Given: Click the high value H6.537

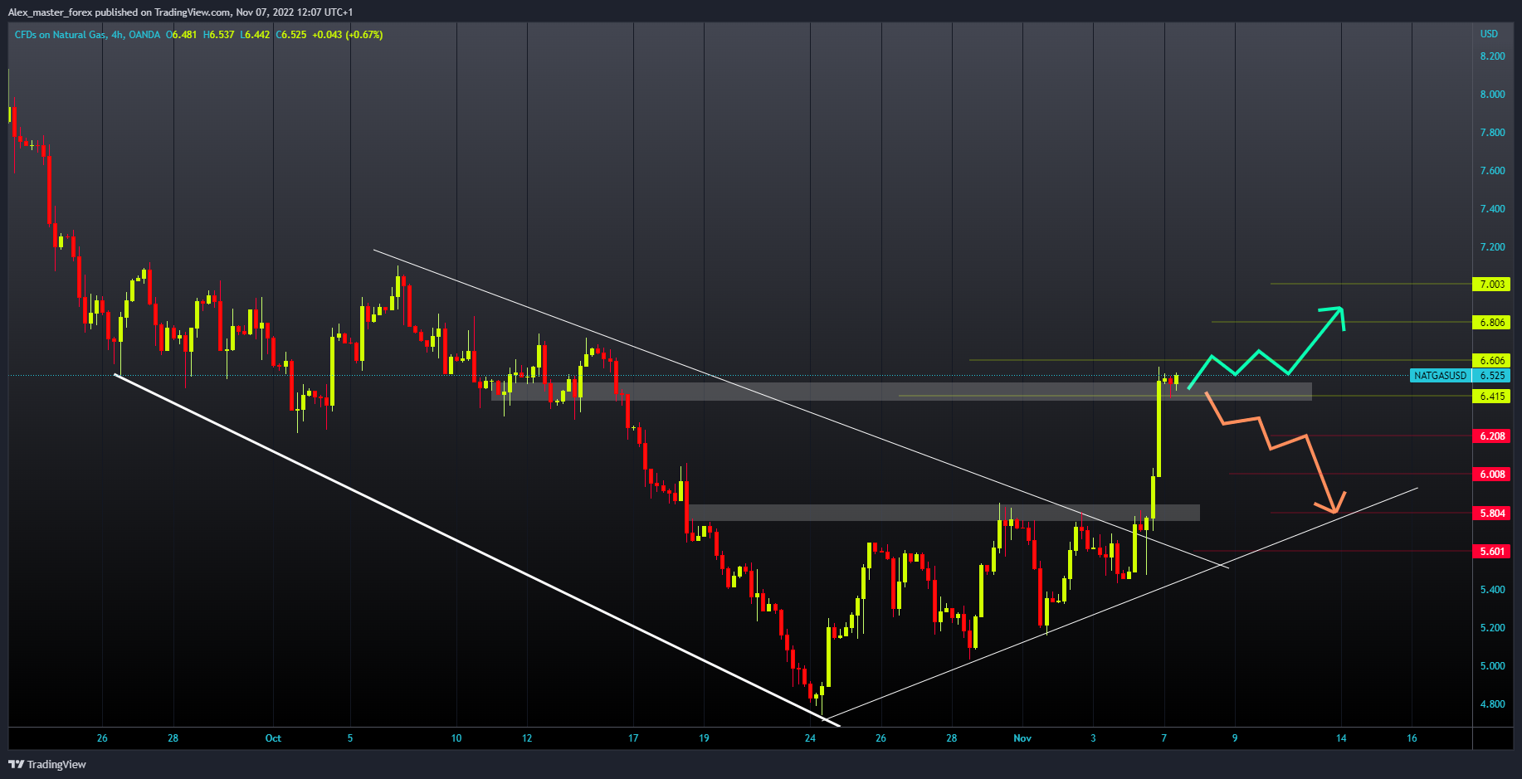Looking at the screenshot, I should coord(218,35).
